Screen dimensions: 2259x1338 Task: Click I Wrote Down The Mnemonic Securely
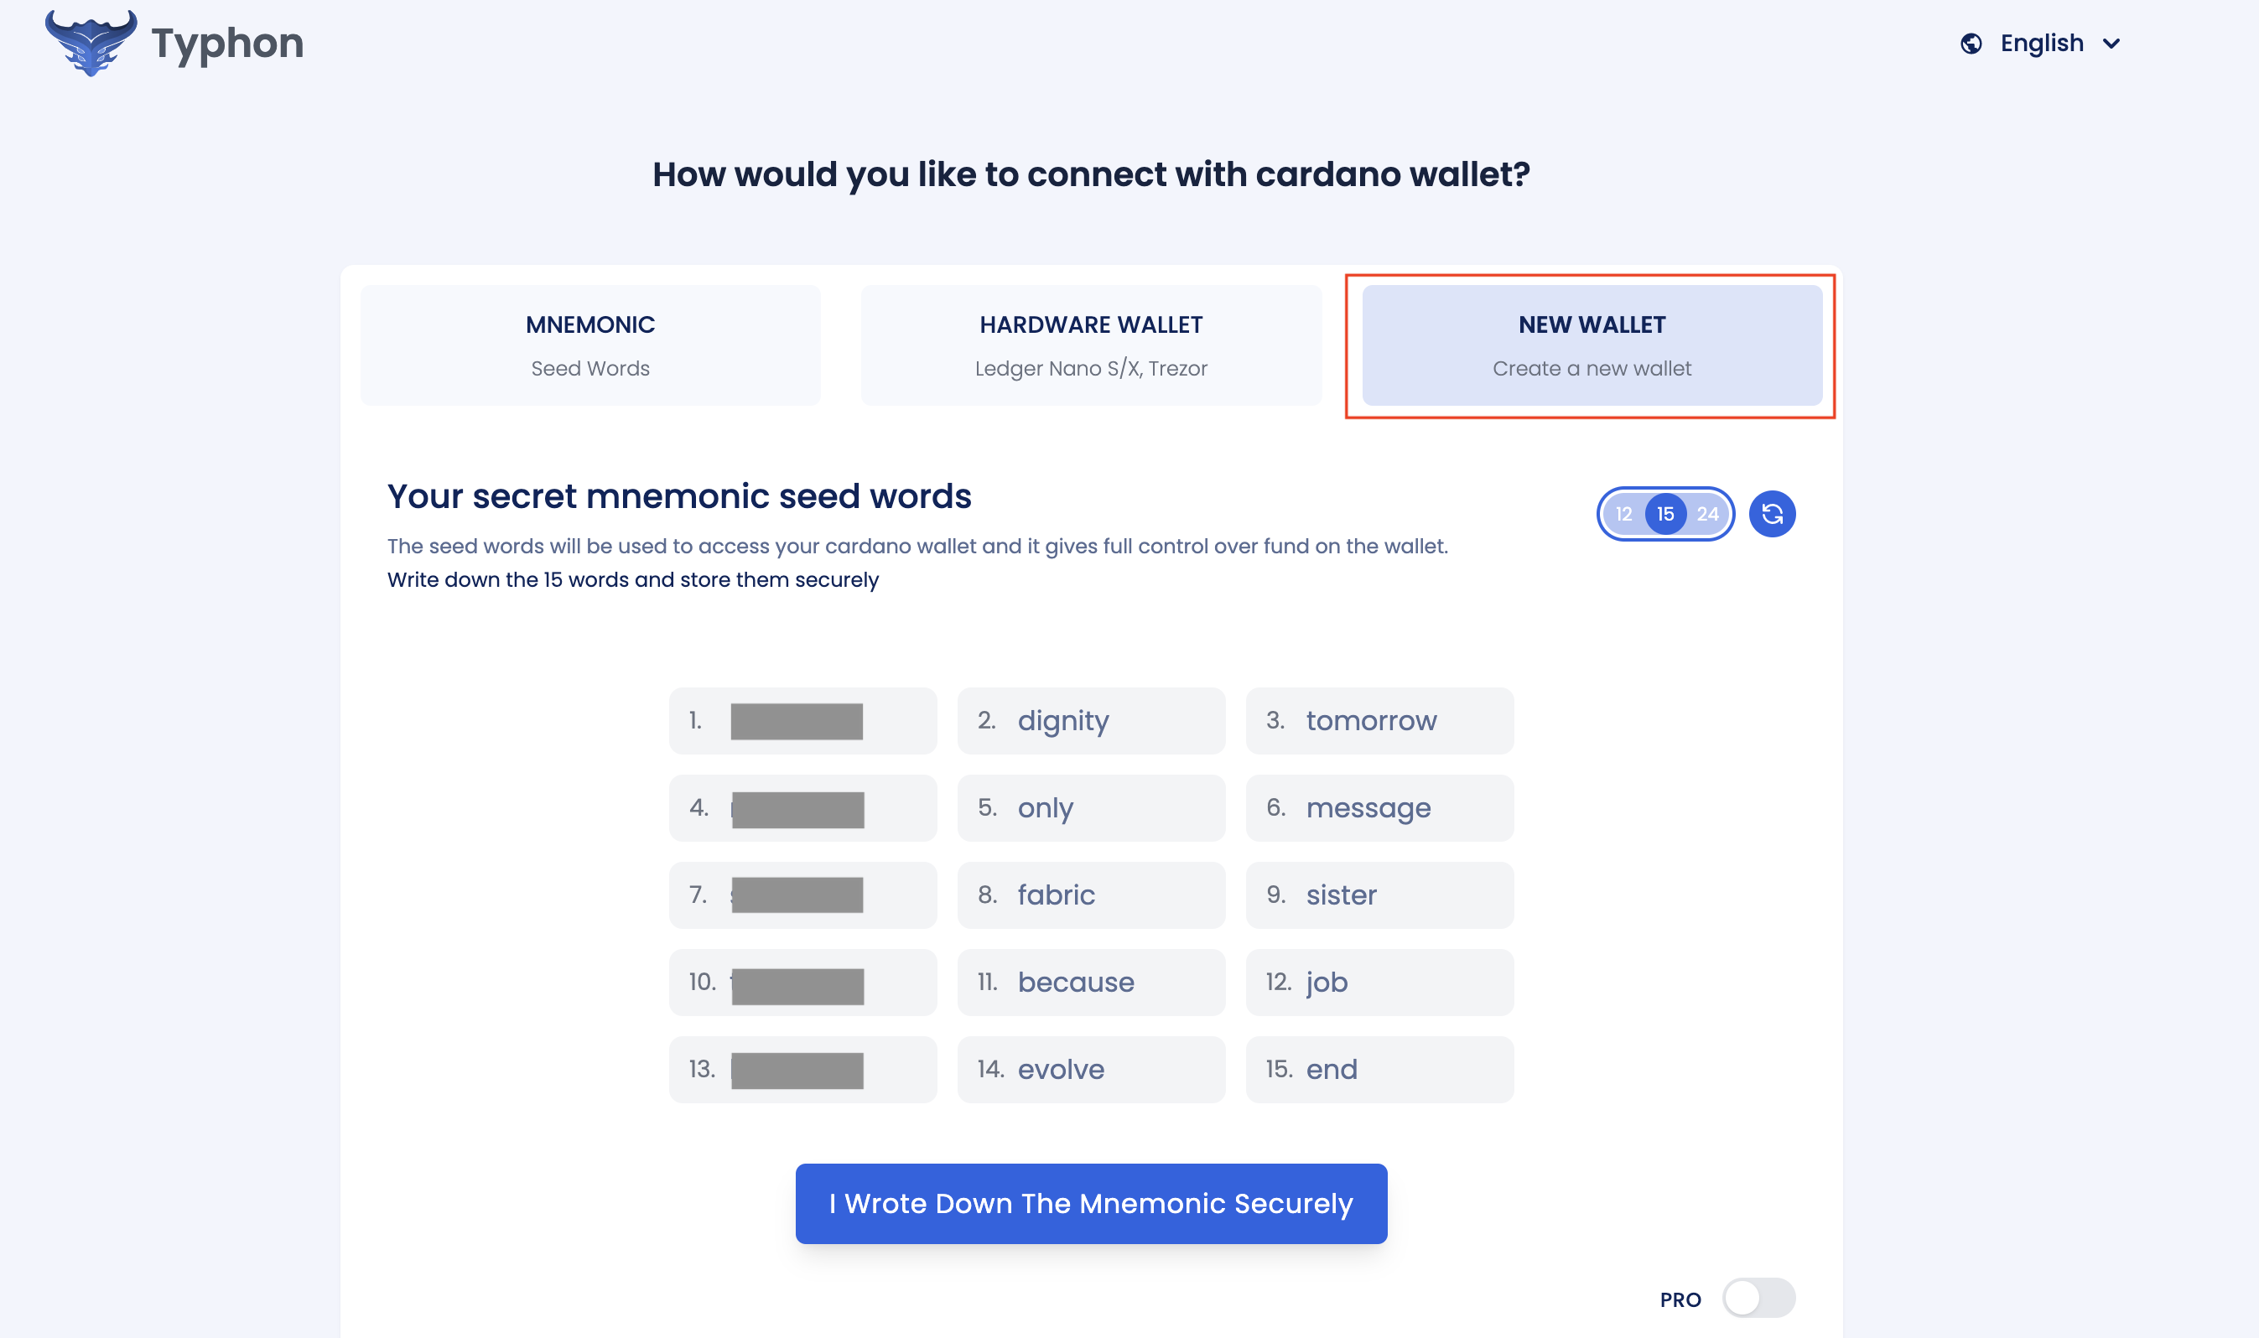pos(1091,1204)
